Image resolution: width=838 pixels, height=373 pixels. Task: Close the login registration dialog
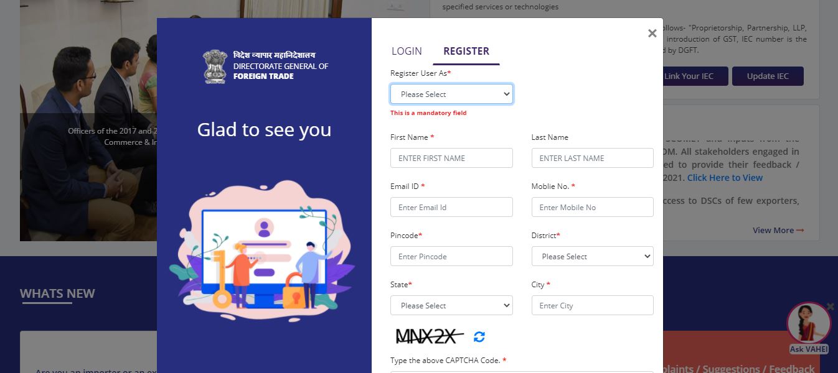(x=652, y=33)
